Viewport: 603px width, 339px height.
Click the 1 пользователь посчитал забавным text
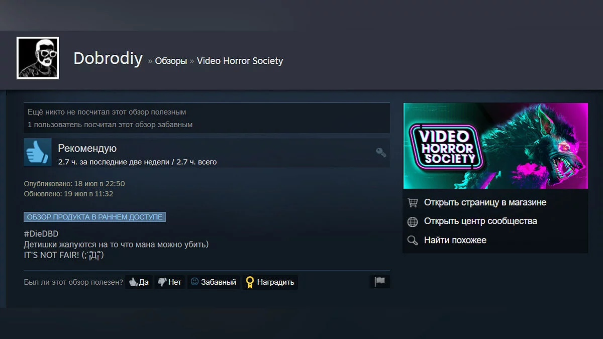click(110, 124)
